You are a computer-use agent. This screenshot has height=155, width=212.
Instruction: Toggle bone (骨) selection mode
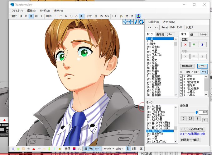coord(31,16)
